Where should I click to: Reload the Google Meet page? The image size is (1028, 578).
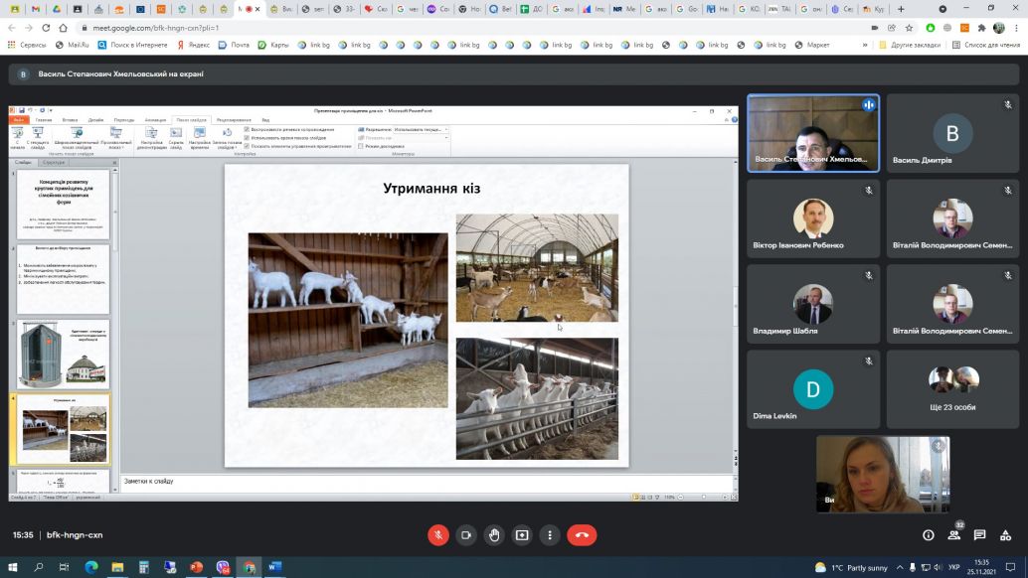pyautogui.click(x=46, y=28)
